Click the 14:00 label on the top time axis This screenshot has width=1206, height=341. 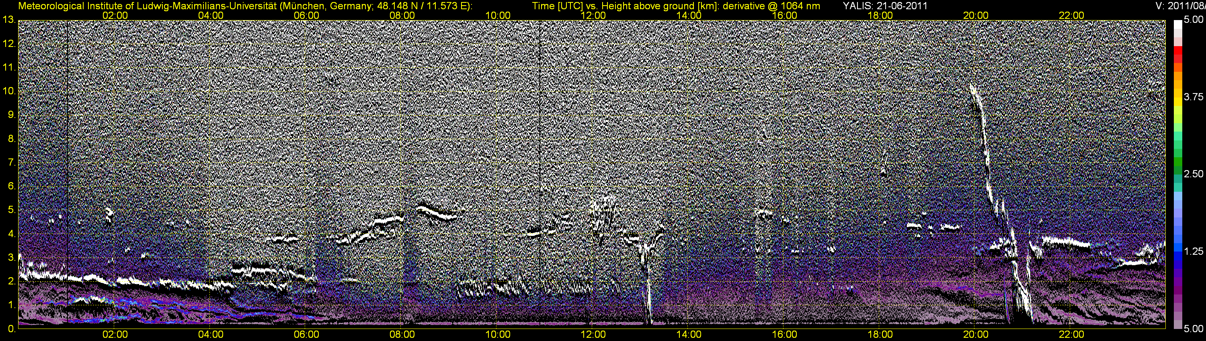(x=689, y=15)
